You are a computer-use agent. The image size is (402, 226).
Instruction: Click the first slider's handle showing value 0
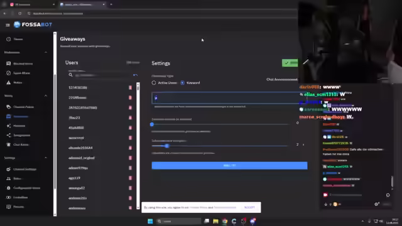click(152, 124)
